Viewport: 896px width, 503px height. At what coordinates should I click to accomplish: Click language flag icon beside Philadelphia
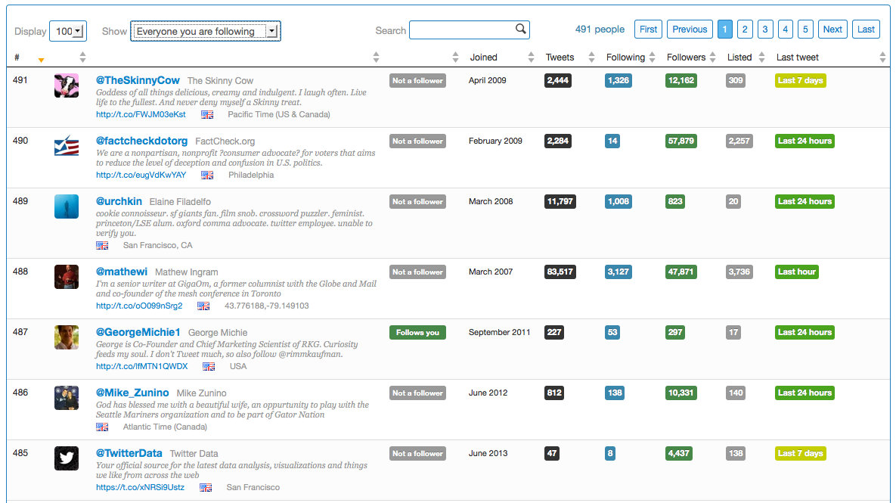[x=207, y=175]
